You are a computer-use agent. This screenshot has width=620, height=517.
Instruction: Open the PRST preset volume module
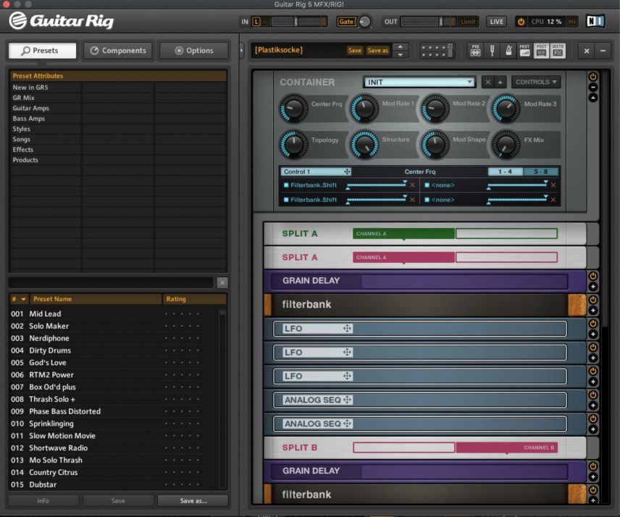(x=524, y=51)
